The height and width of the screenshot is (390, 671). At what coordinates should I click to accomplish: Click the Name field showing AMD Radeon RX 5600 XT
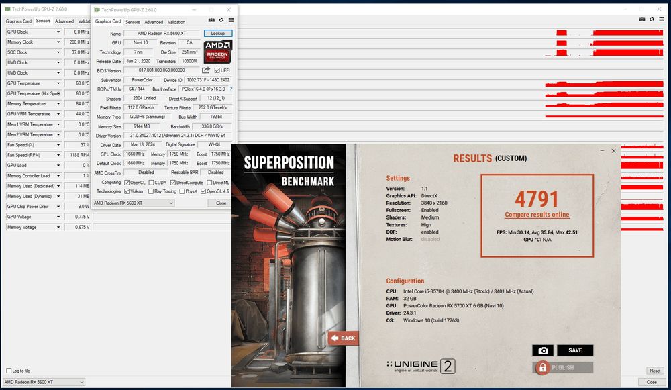(162, 33)
